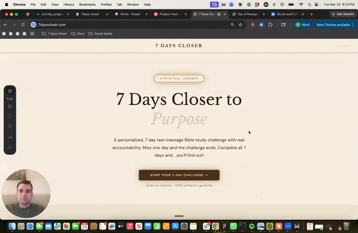
Task: Stop the recording in the side control panel
Action: point(10,91)
